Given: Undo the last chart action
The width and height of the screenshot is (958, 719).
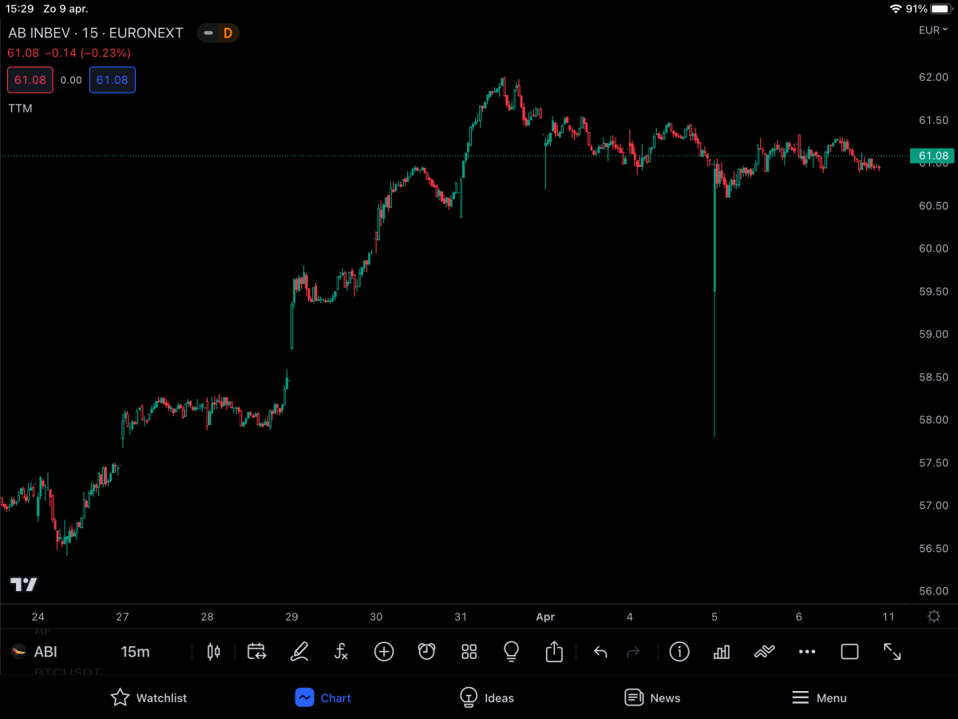Looking at the screenshot, I should (600, 652).
